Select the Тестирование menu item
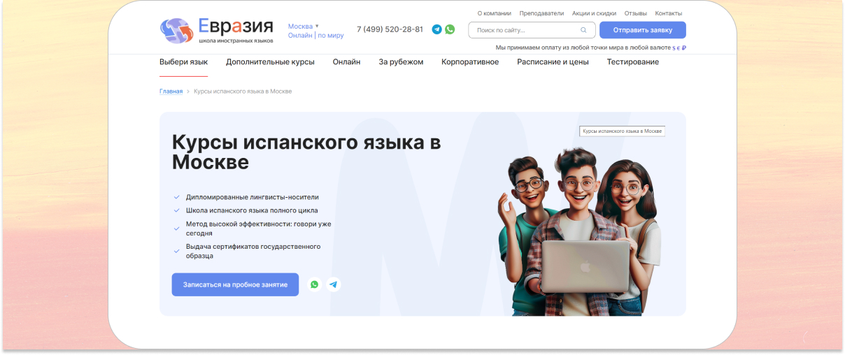Image resolution: width=845 pixels, height=355 pixels. (x=632, y=62)
